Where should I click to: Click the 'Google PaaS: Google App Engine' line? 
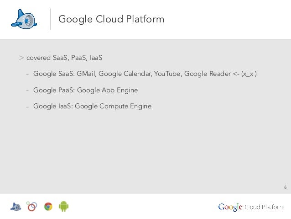coord(85,90)
